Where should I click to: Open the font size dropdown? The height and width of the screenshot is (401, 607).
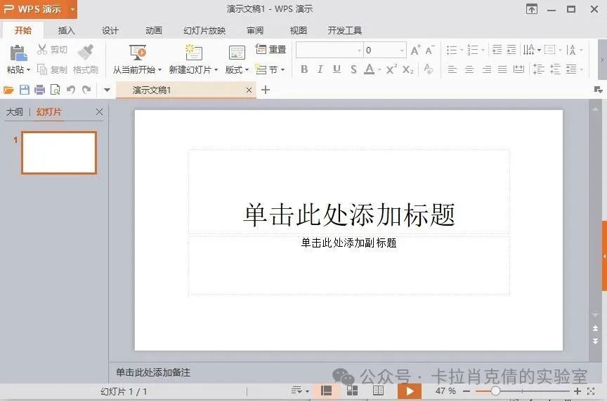[403, 50]
